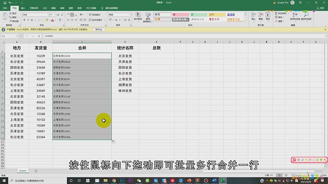Click the Wrap Text (自动换行) button
This screenshot has width=328, height=184.
95,15
